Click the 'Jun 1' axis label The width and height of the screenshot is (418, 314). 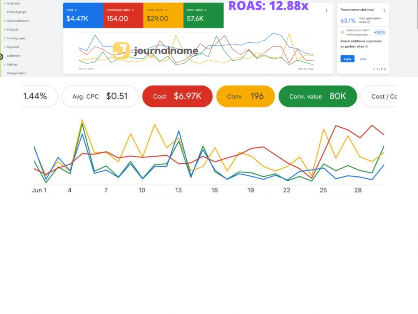click(39, 190)
